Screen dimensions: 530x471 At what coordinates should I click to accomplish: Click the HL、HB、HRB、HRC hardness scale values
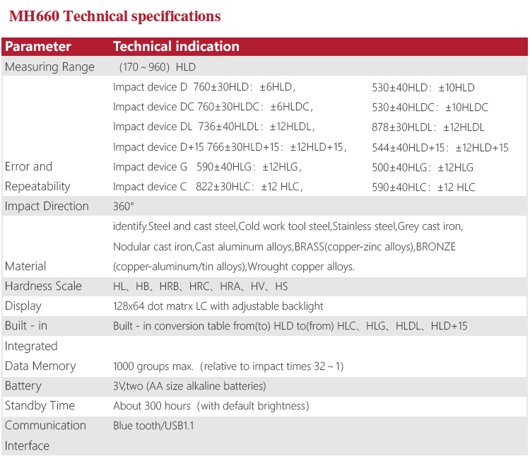coord(201,286)
